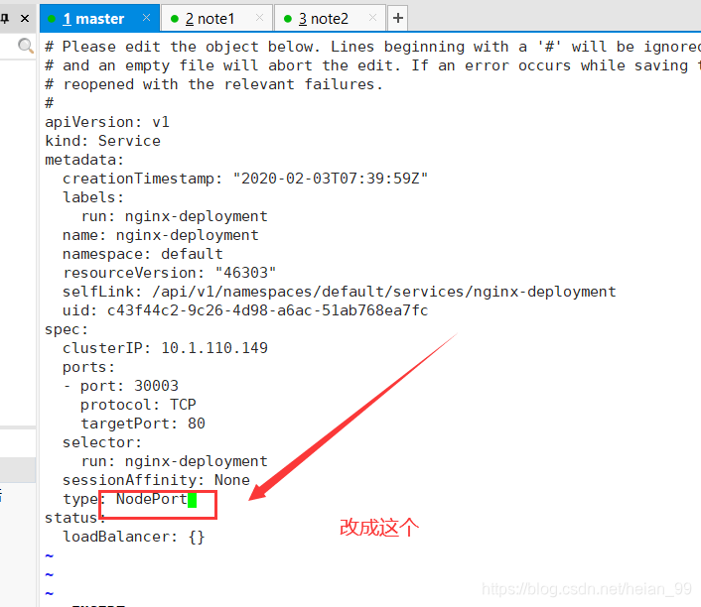701x607 pixels.
Task: Click the green status dot on note2 tab
Action: click(x=288, y=19)
